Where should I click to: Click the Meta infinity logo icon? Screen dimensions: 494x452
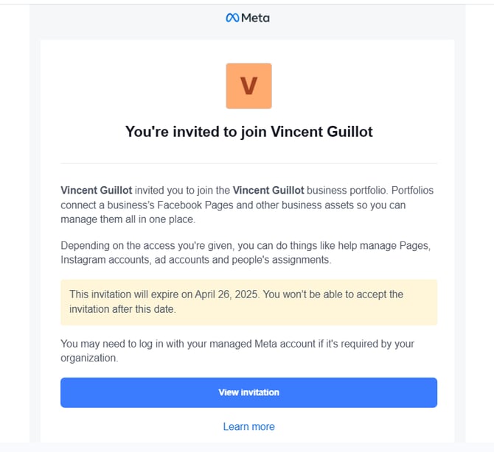(x=232, y=18)
